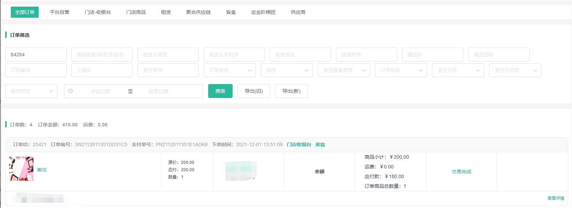572x208 pixels.
Task: Expand the 操作时间 dropdown
Action: click(x=31, y=91)
